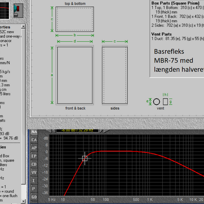Select the "Box Parts (Square Prism)" heading
This screenshot has width=204, height=204.
point(176,3)
